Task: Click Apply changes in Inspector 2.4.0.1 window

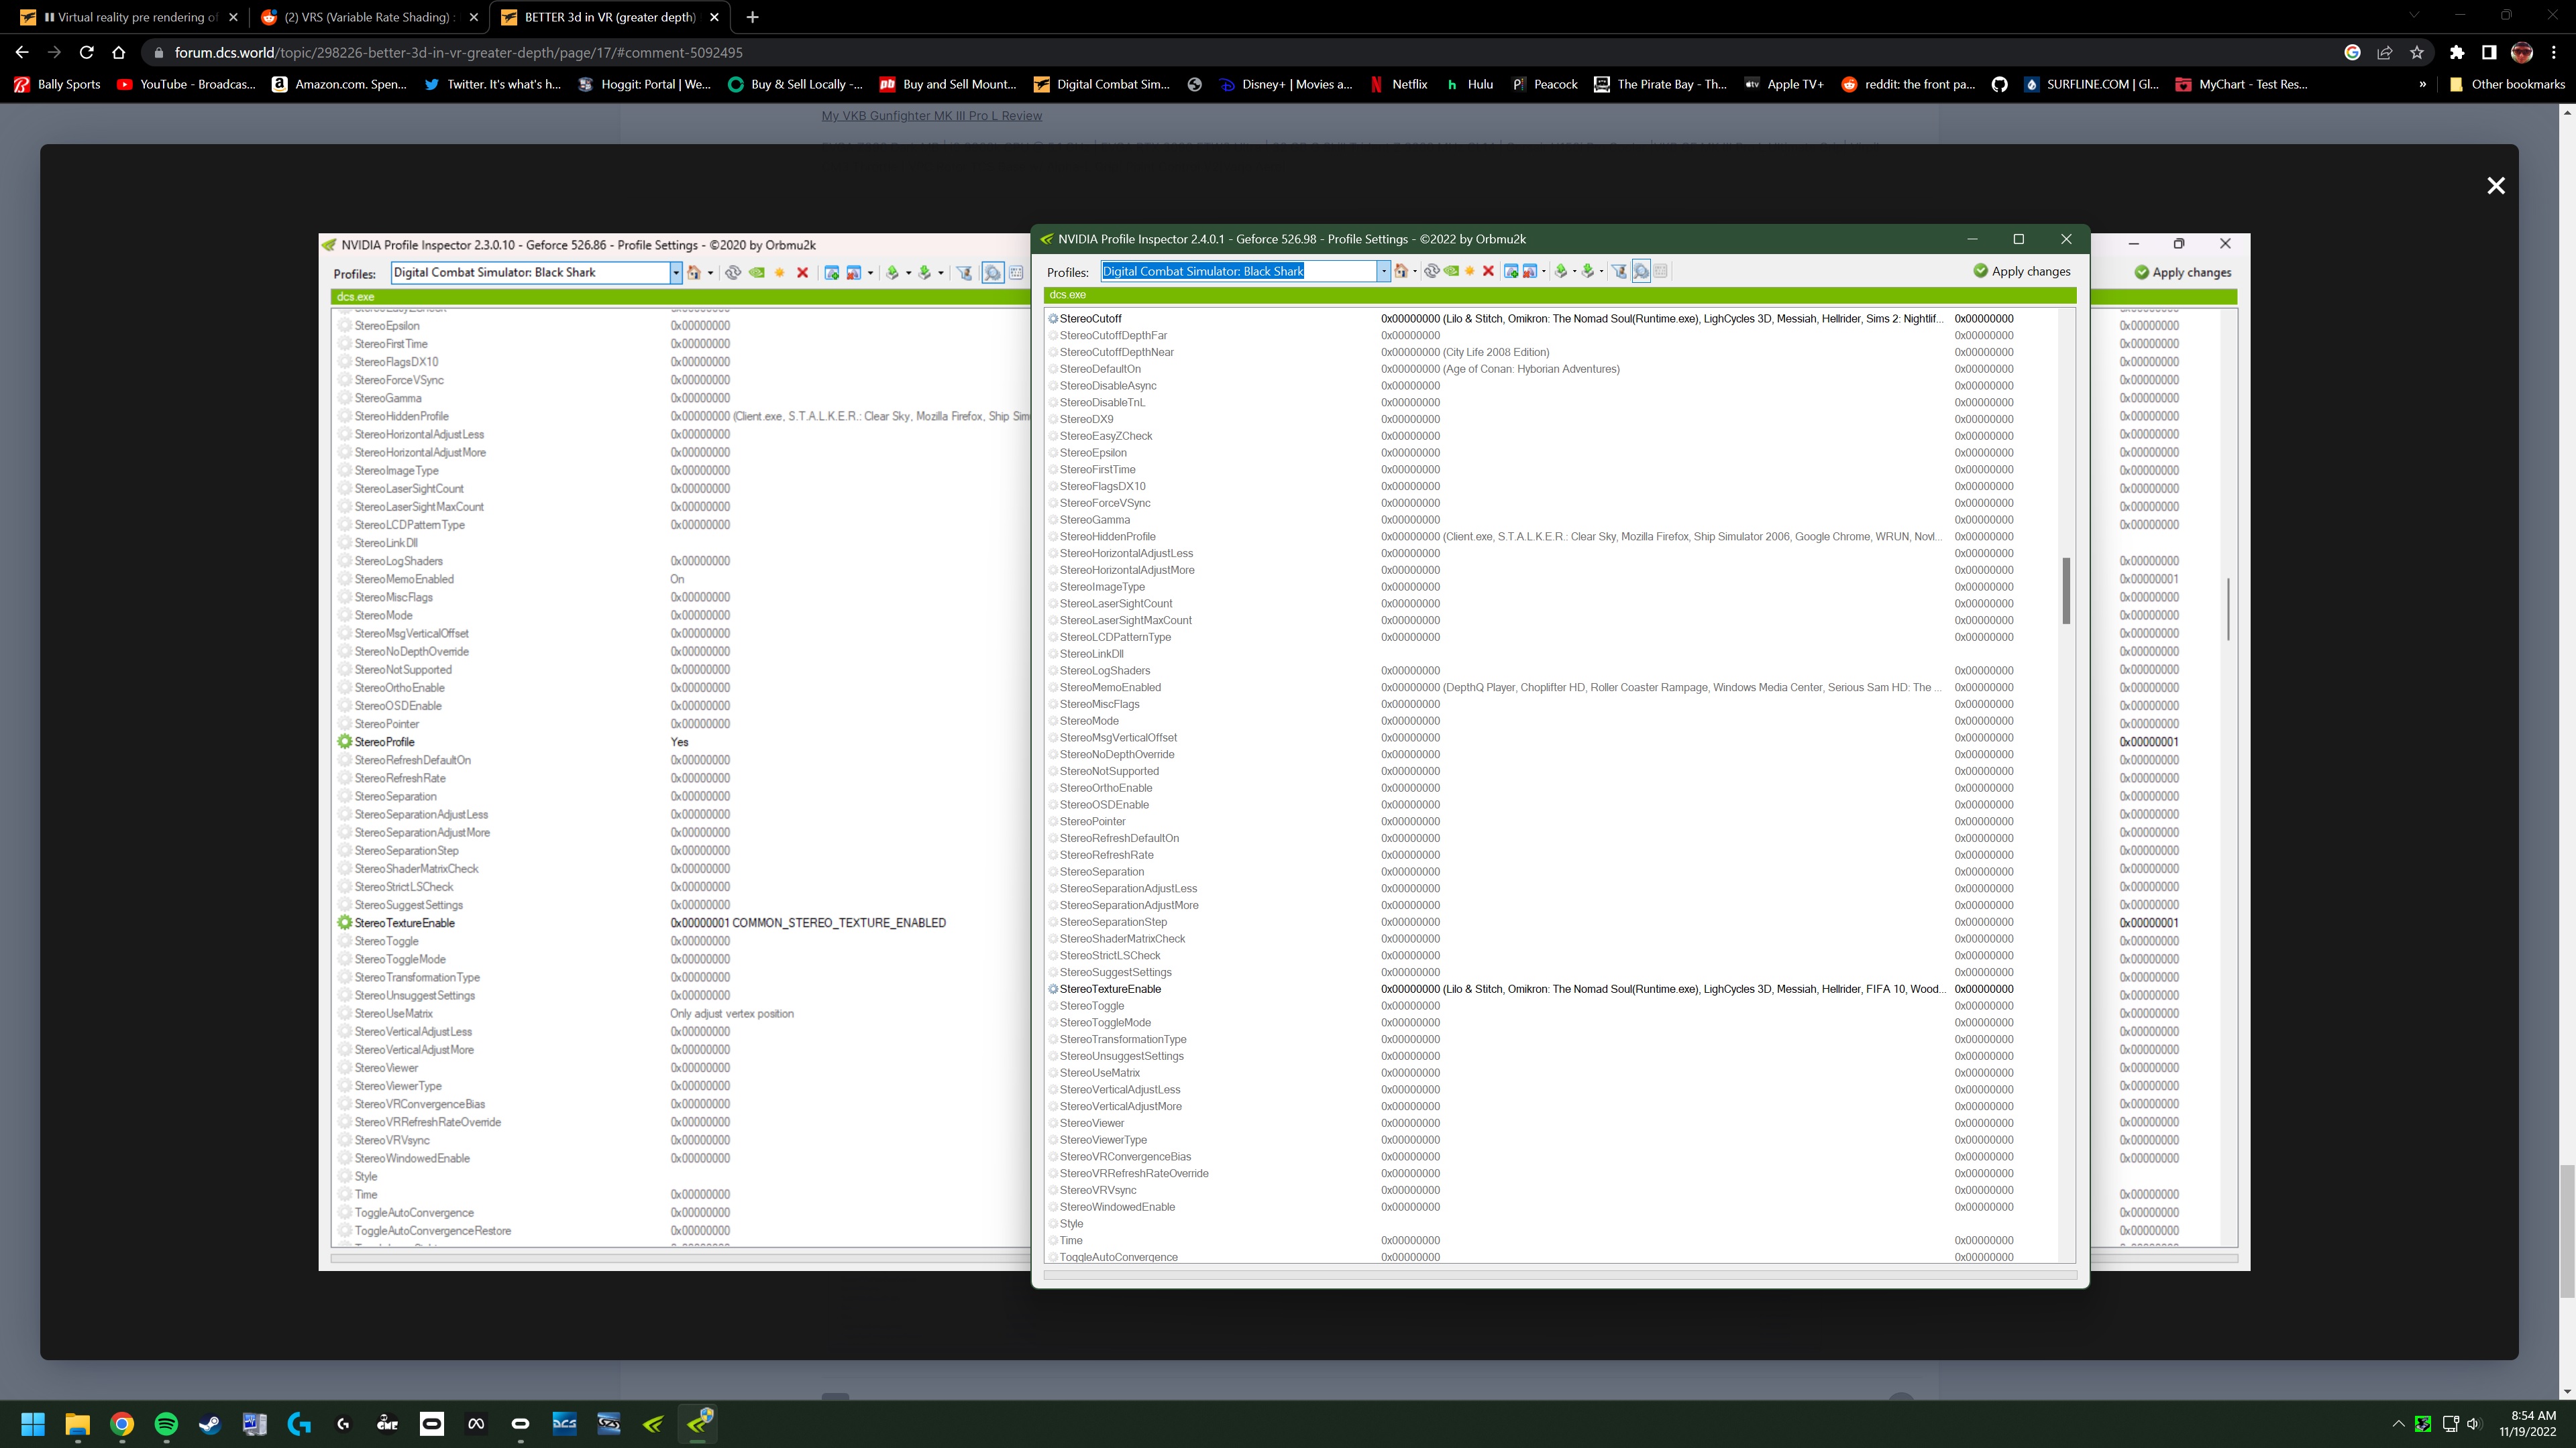Action: click(x=2021, y=271)
